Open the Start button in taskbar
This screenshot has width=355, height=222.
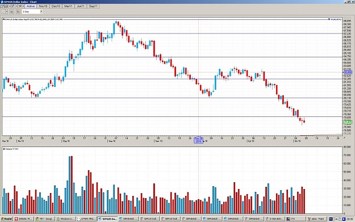tap(7, 219)
